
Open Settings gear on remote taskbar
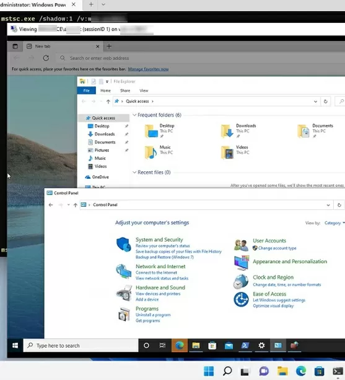coord(261,345)
